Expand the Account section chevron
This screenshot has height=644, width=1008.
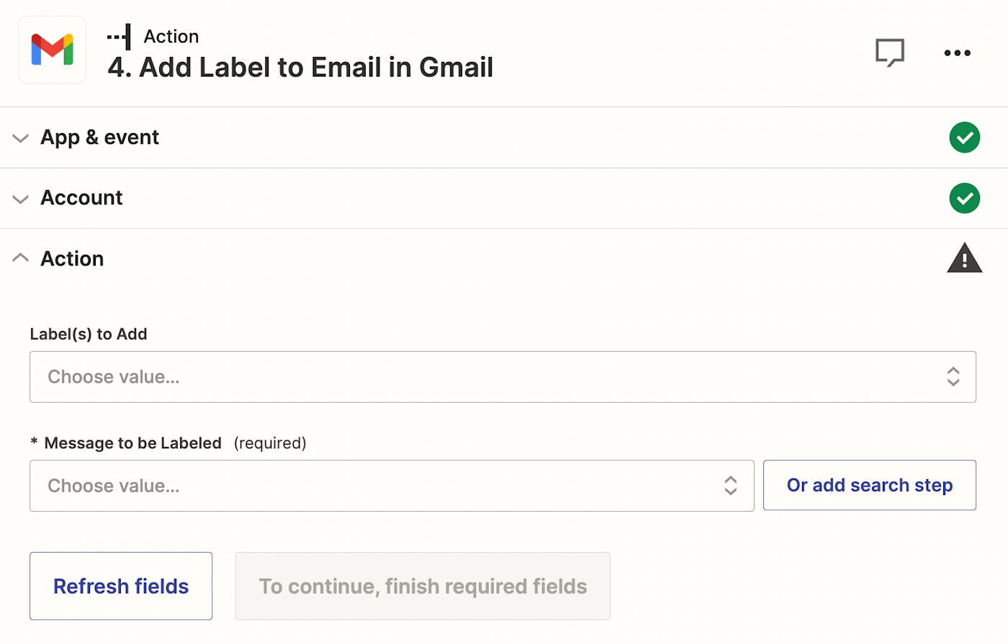point(21,198)
